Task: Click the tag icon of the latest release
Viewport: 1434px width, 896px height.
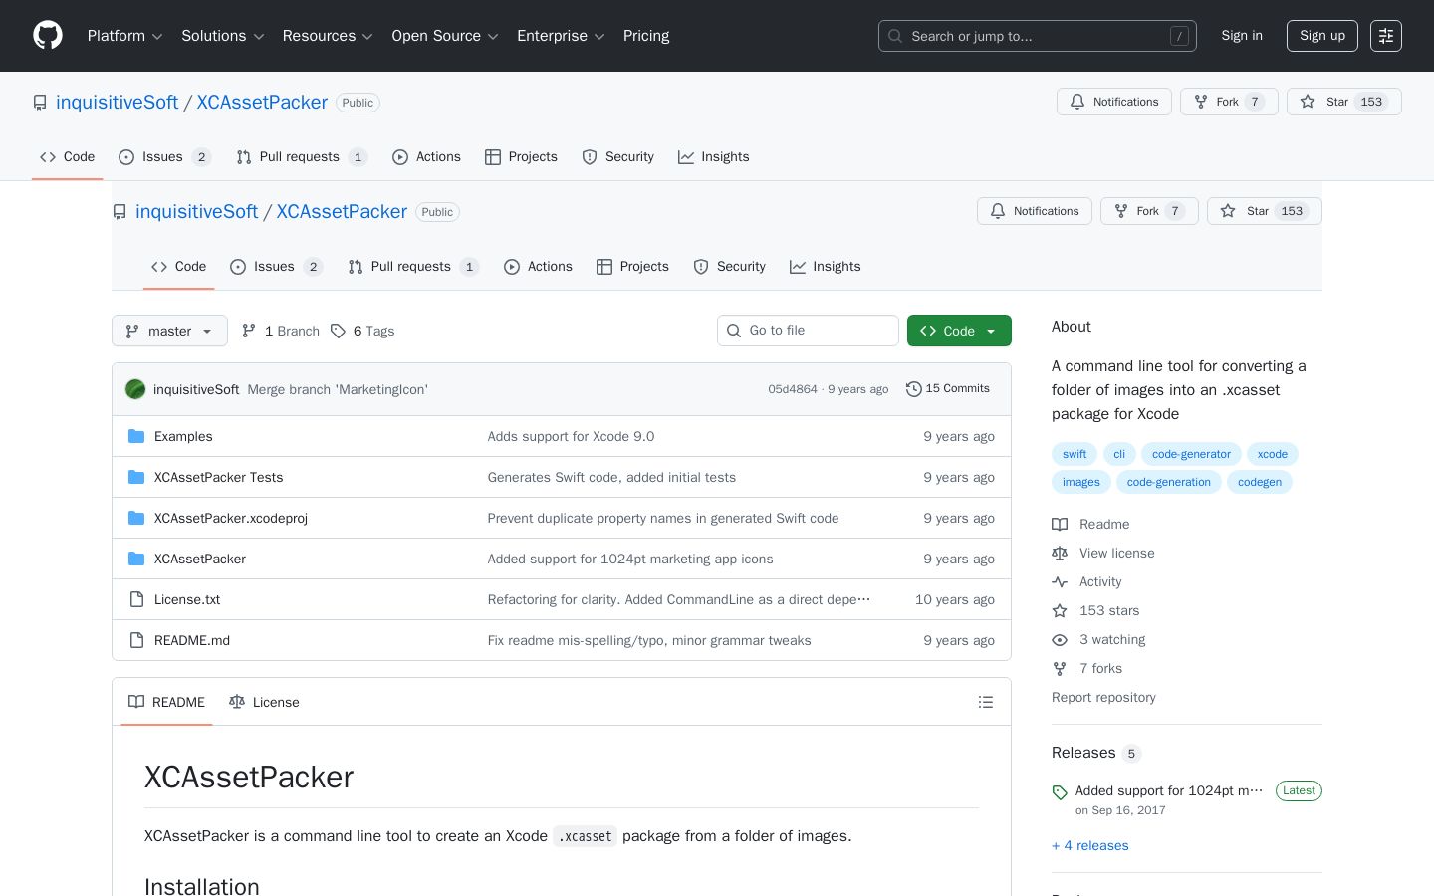Action: [x=1060, y=792]
